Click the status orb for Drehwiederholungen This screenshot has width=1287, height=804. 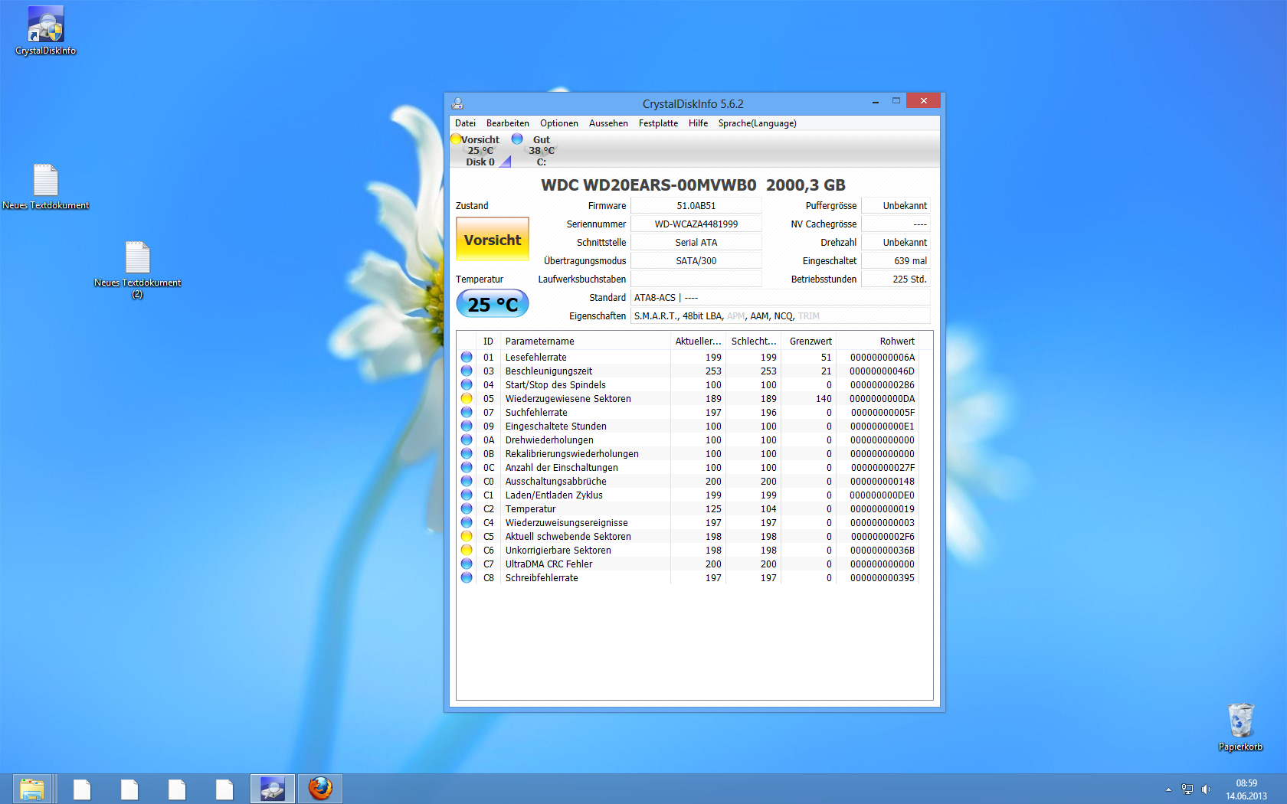[x=467, y=440]
